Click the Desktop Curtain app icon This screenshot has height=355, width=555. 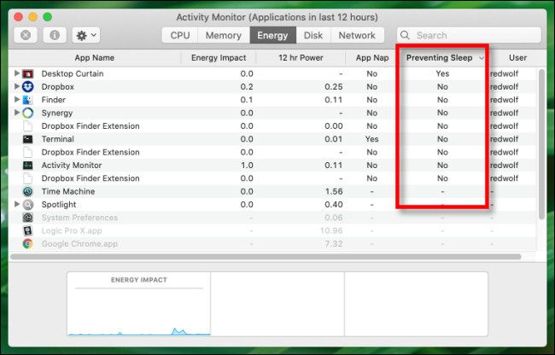click(x=27, y=73)
